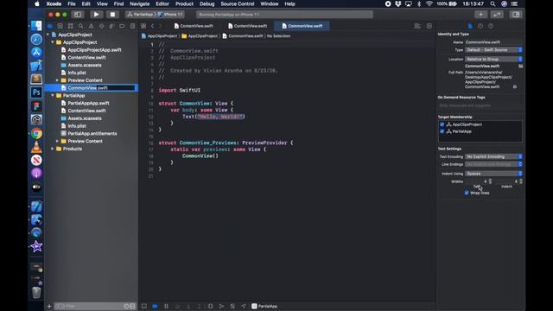Adjust the Indent width stepper
This screenshot has height=311, width=553.
(521, 181)
